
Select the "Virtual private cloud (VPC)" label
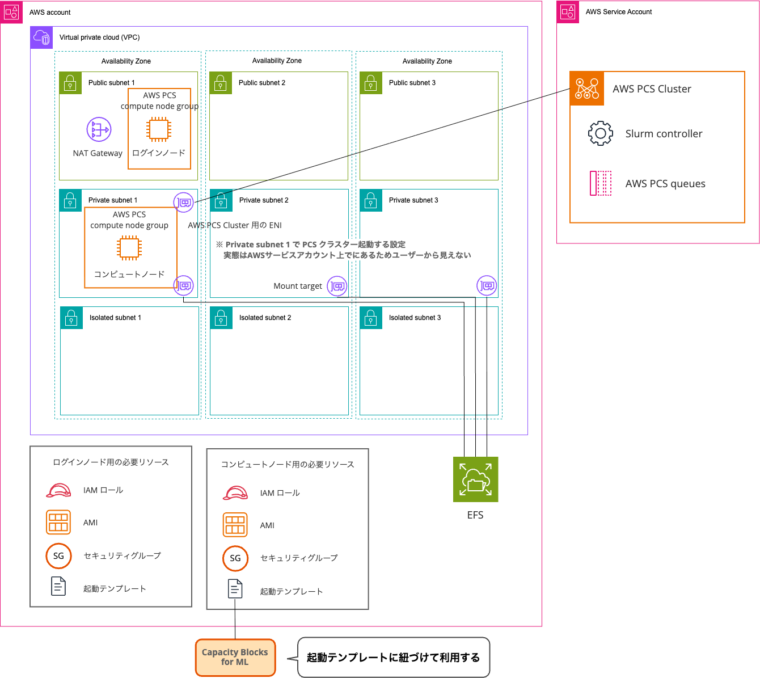click(x=100, y=37)
